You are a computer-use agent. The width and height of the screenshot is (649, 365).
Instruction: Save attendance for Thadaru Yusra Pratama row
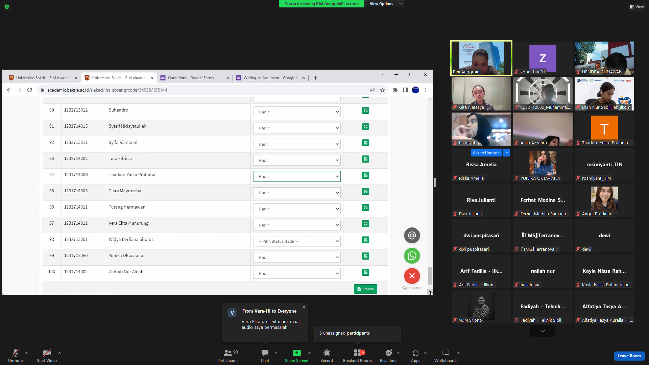click(365, 175)
